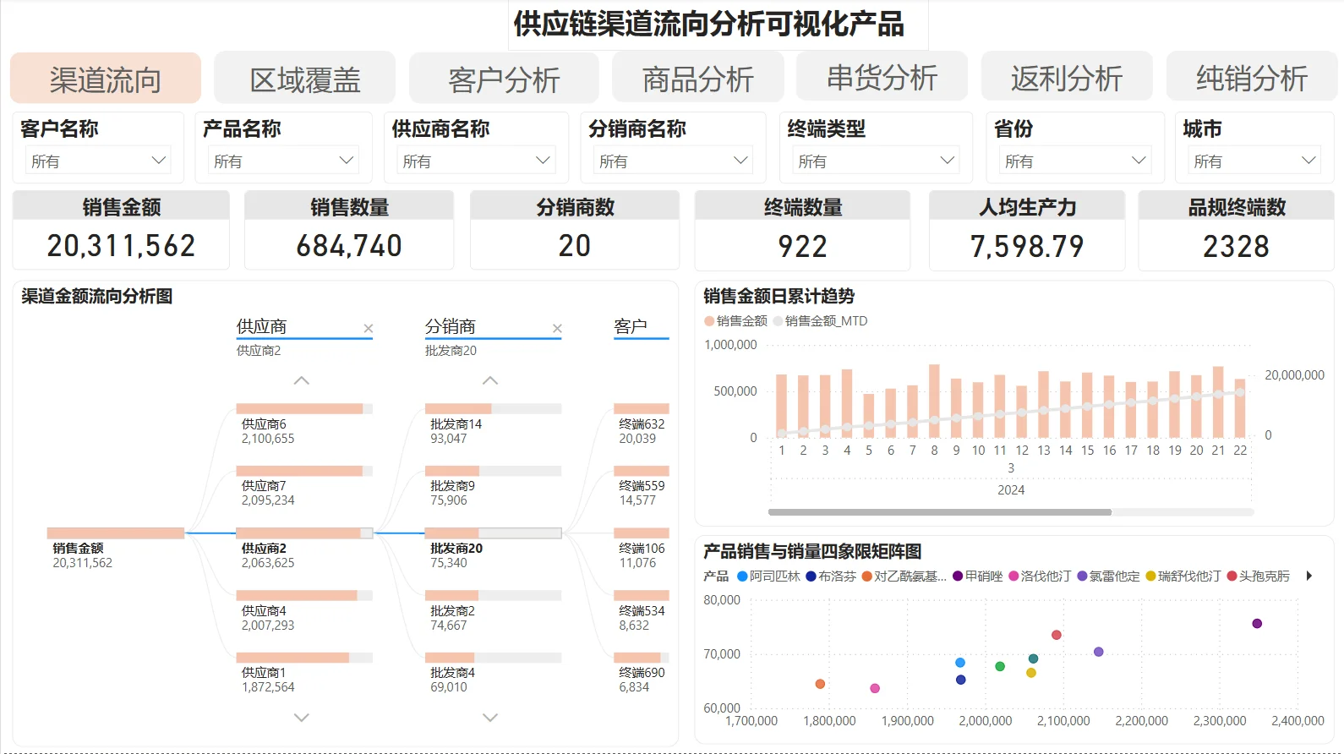Click the 销售金额_MTD legend swatch
The height and width of the screenshot is (754, 1344).
(778, 321)
